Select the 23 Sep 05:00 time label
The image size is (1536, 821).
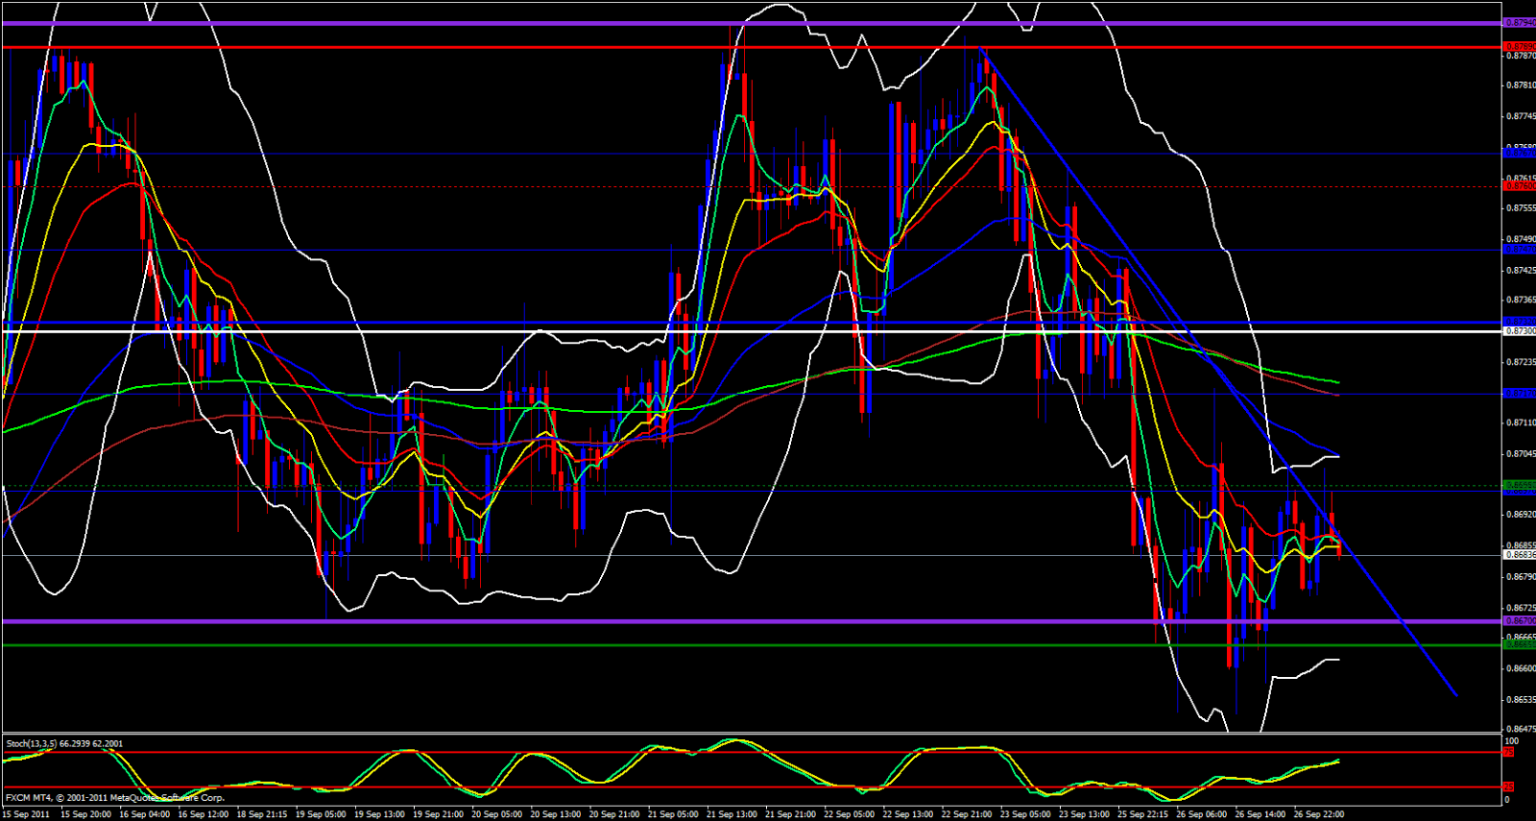click(1025, 814)
